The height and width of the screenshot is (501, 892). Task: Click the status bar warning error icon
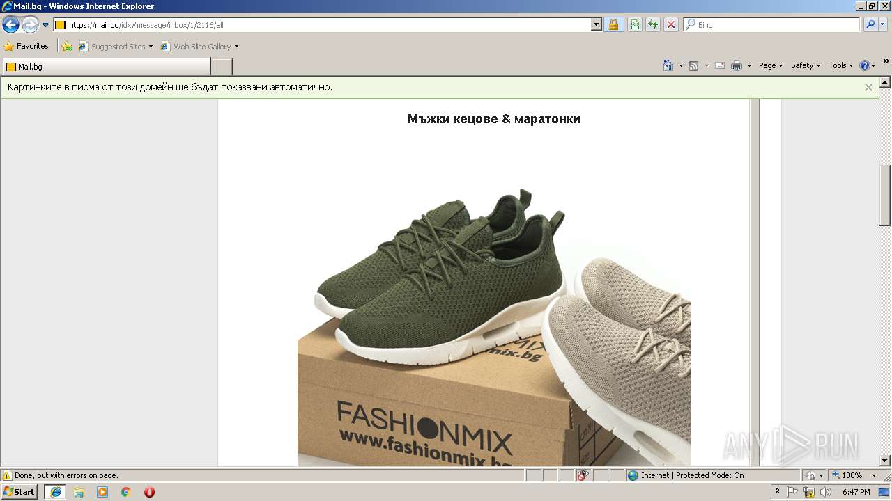7,475
